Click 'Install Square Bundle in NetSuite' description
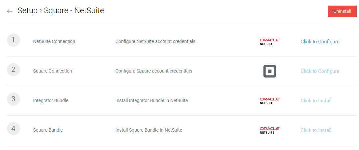 pos(149,130)
